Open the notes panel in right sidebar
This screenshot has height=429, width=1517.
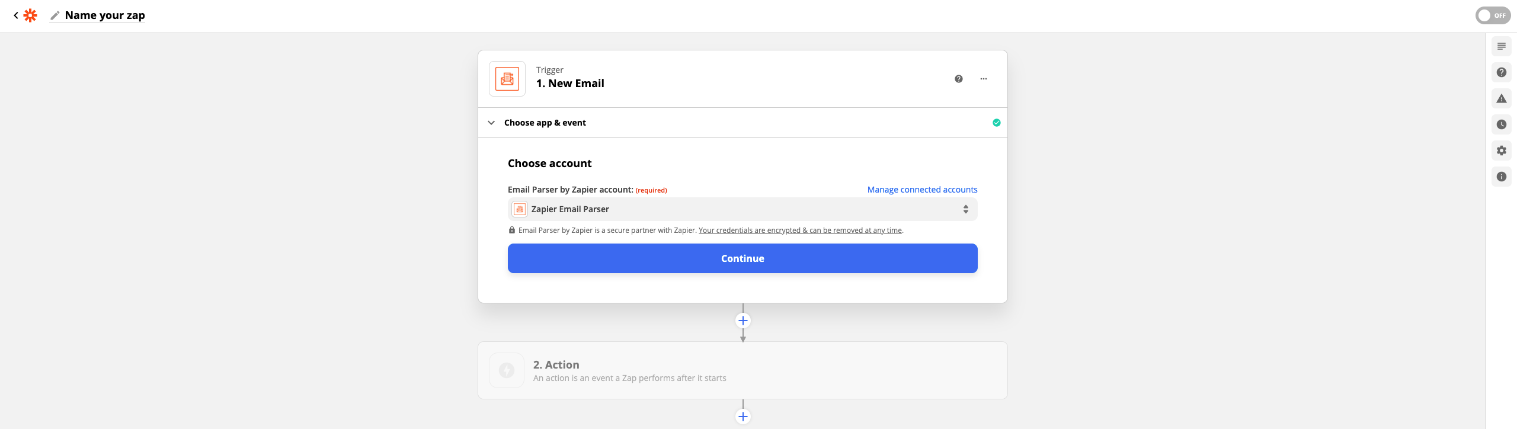click(x=1501, y=46)
